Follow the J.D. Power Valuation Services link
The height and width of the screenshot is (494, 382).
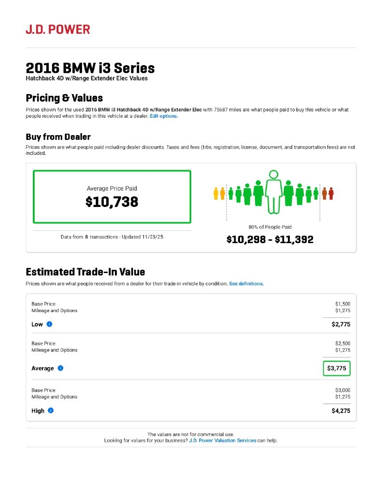point(223,440)
